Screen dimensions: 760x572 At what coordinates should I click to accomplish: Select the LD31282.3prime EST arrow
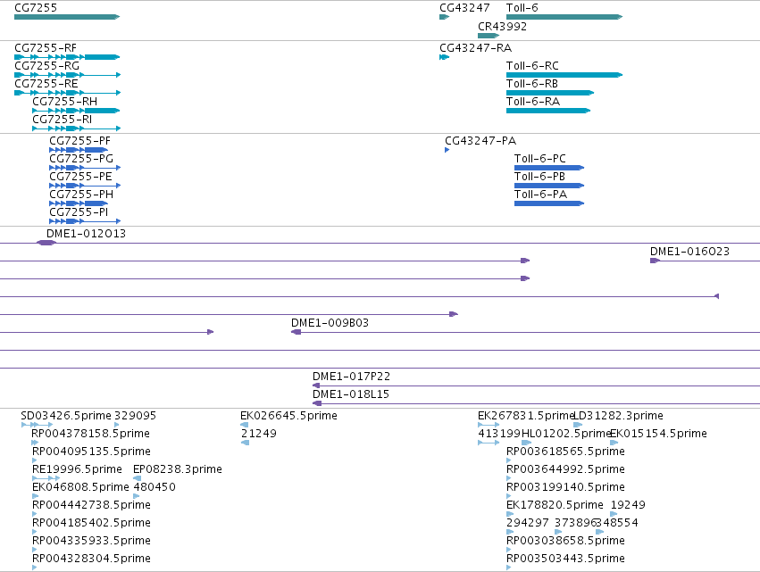coord(578,426)
